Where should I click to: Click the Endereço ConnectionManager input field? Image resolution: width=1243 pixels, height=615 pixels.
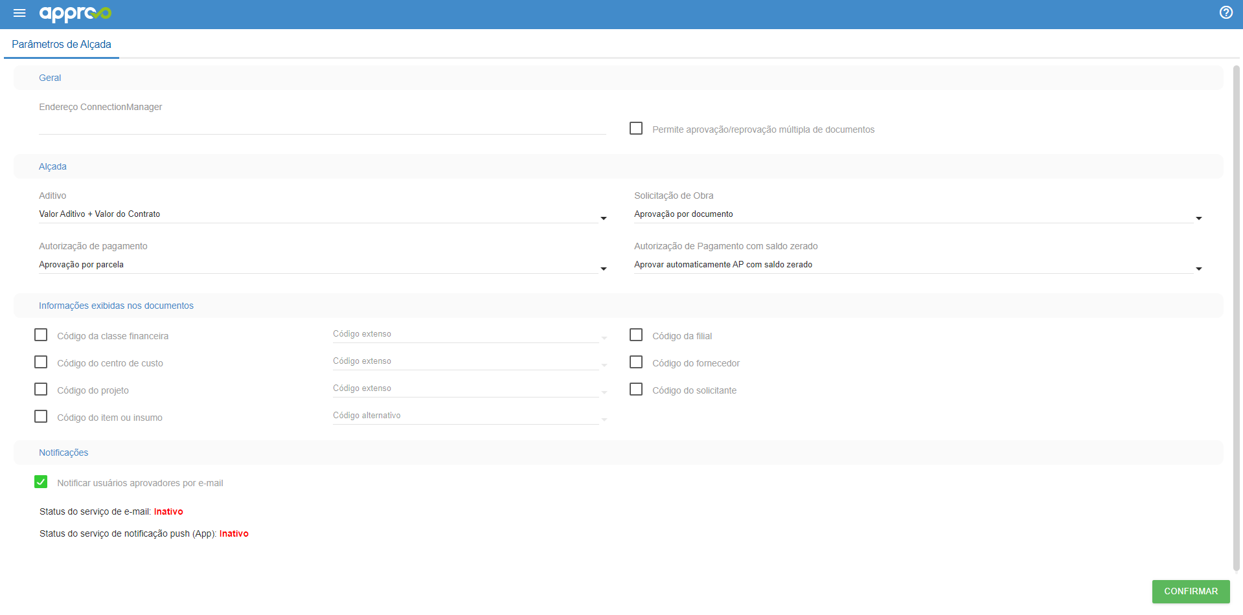pos(322,126)
